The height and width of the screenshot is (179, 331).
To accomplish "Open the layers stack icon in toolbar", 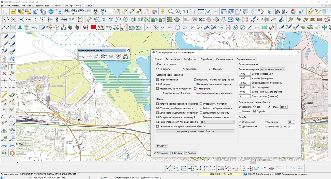I will [x=51, y=12].
